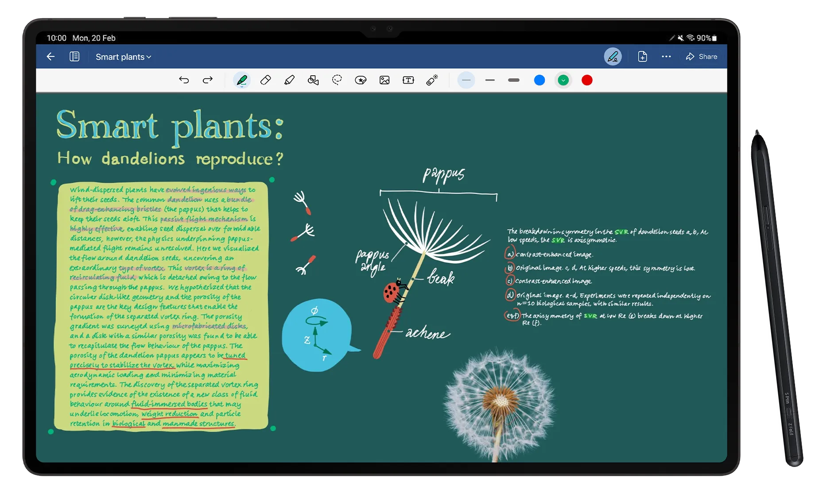Open the more options menu
The height and width of the screenshot is (493, 815).
pos(666,57)
